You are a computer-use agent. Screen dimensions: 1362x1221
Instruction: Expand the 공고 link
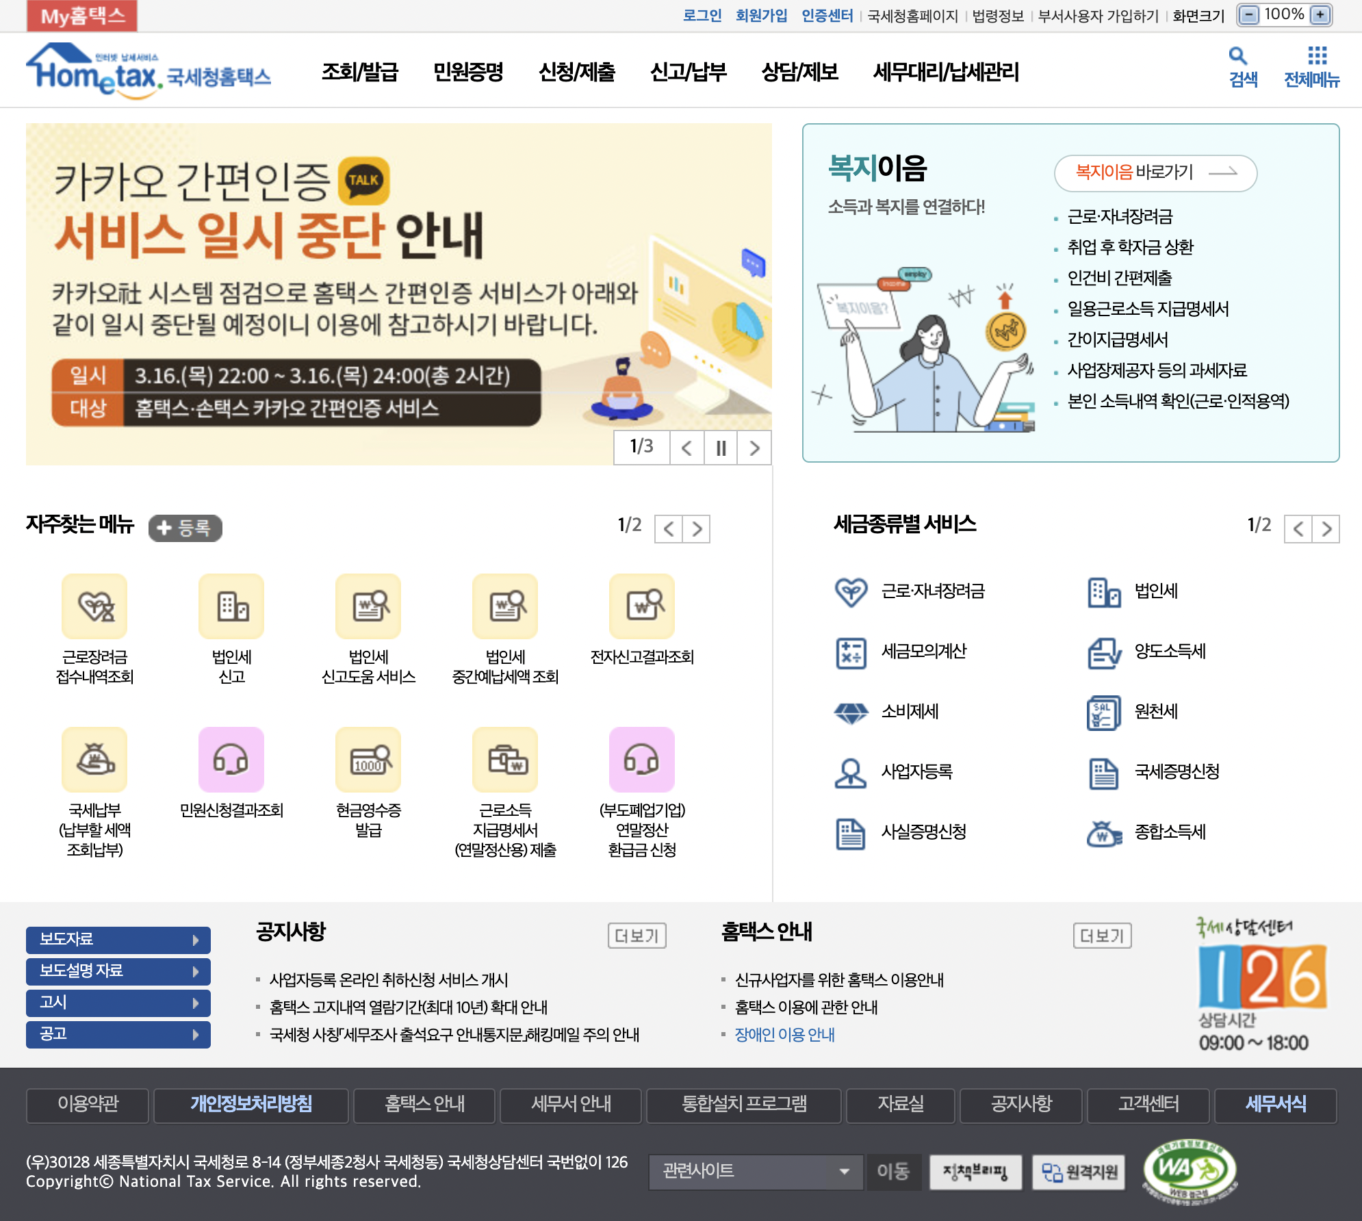(118, 1034)
